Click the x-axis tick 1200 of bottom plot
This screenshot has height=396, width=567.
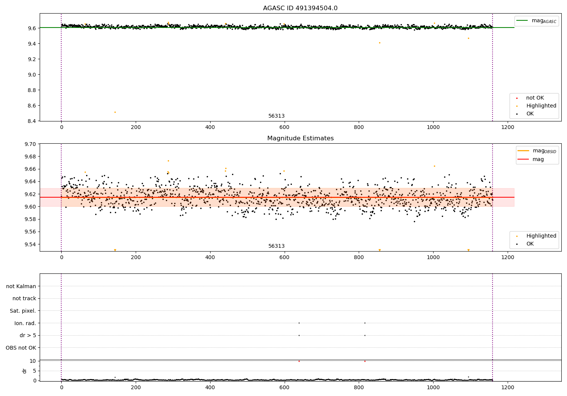(x=508, y=387)
